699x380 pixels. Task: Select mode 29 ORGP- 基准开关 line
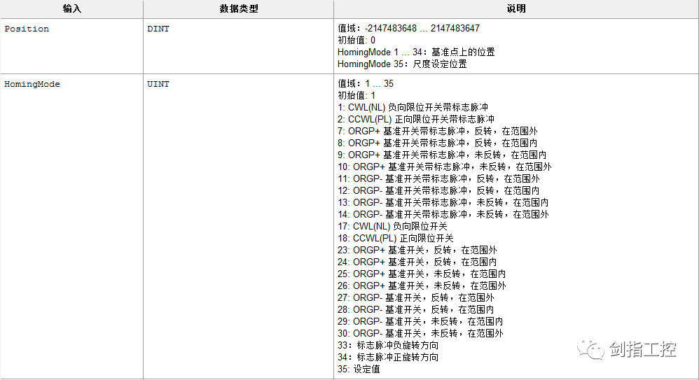coord(420,321)
